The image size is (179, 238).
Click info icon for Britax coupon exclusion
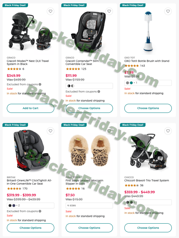coord(40,211)
